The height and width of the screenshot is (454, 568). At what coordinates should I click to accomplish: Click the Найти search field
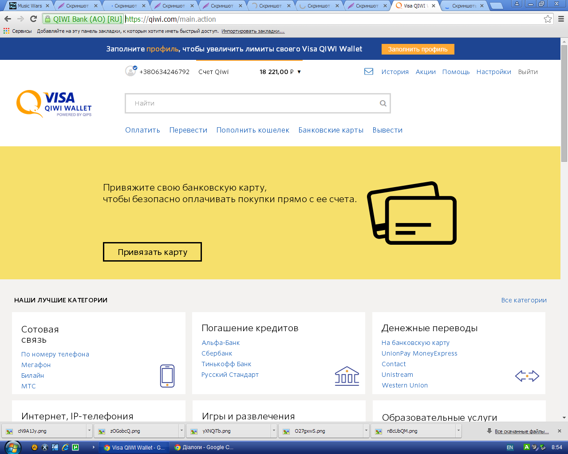click(258, 103)
